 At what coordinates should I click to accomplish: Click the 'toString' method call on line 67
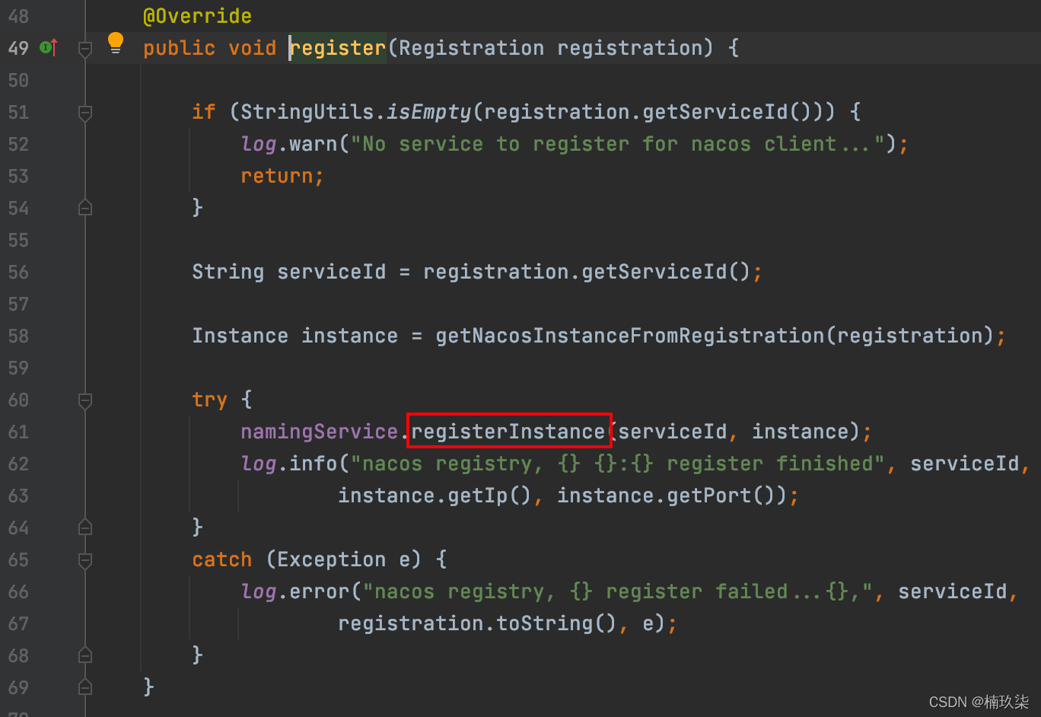coord(545,623)
